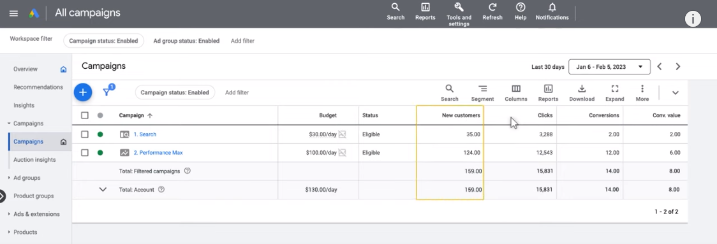The height and width of the screenshot is (244, 717).
Task: Expand the Total: Account row chevron
Action: 103,189
